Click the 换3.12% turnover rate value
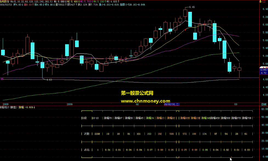Screen dimensions: 268x161 (x=83, y=5)
